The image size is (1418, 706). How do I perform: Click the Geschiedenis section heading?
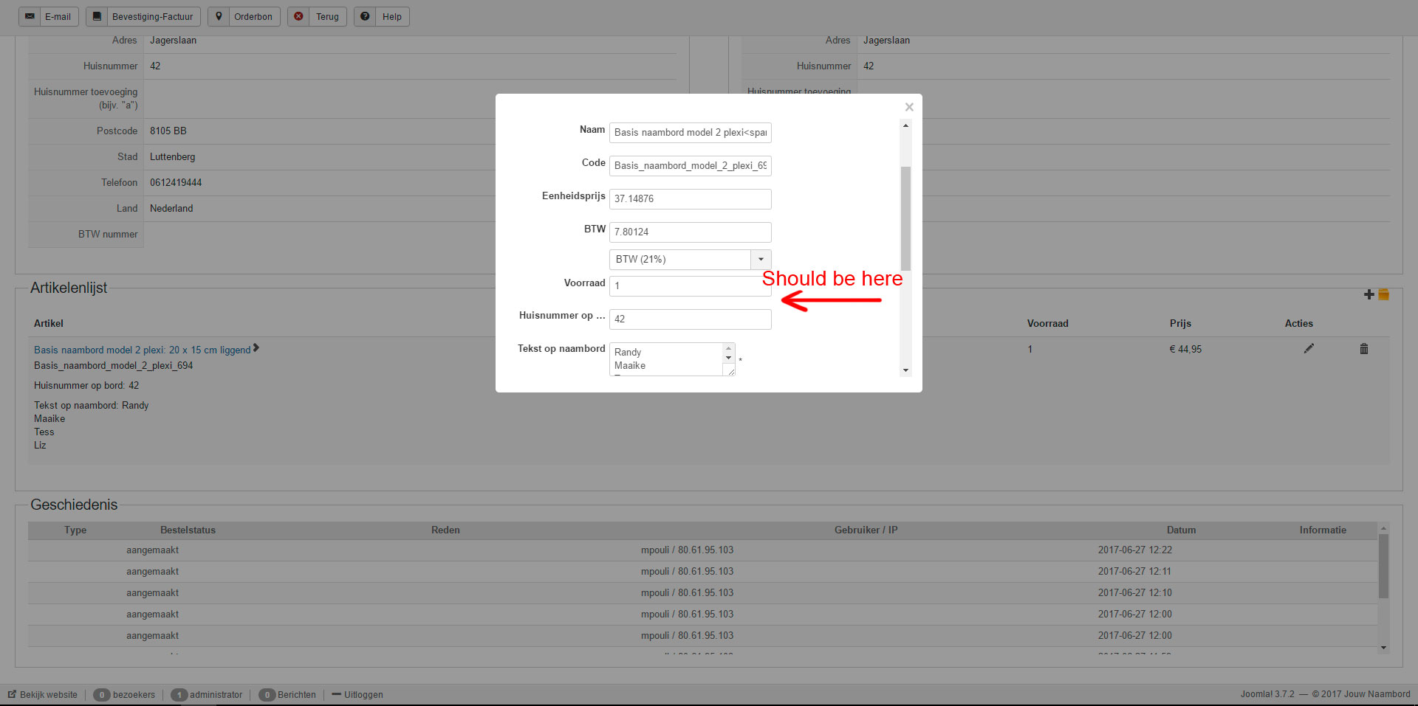tap(74, 505)
